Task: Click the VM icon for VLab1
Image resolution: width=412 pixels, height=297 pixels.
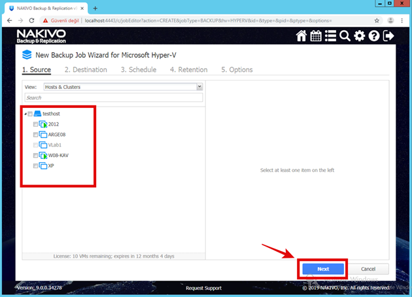Action: click(x=43, y=145)
